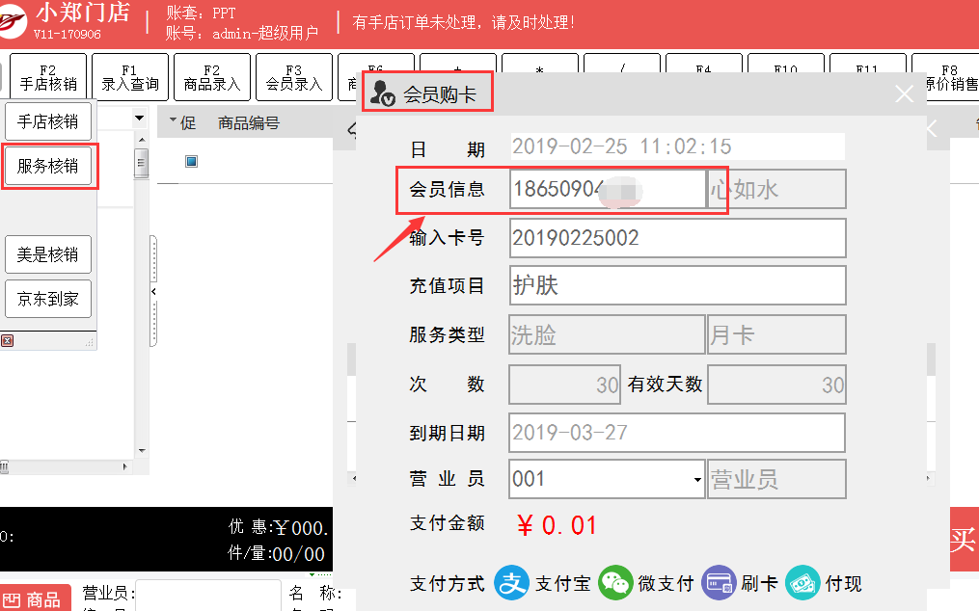Open F1 录入查询 toolbar button
Image resolution: width=979 pixels, height=611 pixels.
130,77
